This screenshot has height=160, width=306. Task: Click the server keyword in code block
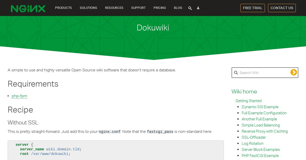[x=22, y=145]
